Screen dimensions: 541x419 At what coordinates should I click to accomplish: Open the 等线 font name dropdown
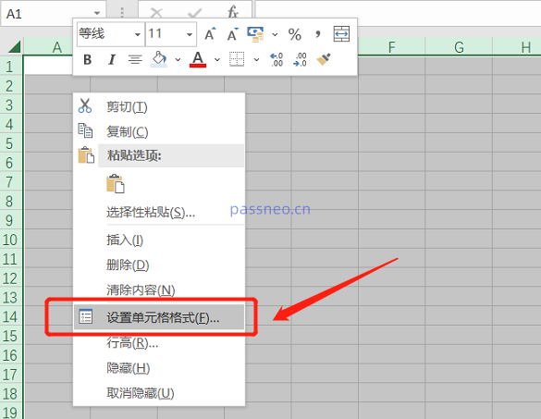coord(137,34)
